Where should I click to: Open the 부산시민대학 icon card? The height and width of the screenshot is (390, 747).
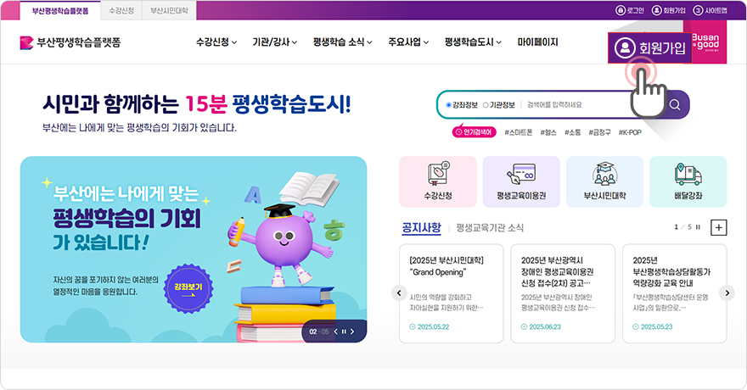point(604,181)
